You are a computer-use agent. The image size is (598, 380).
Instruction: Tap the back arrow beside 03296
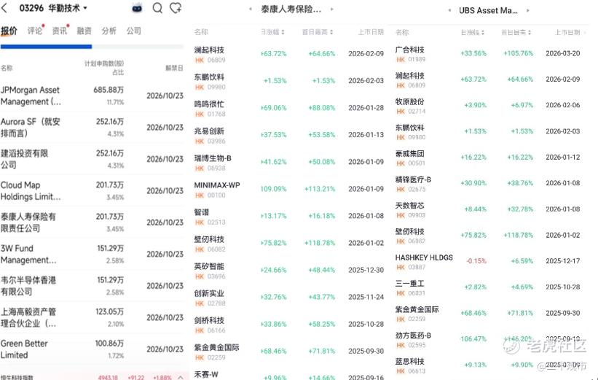(x=5, y=7)
